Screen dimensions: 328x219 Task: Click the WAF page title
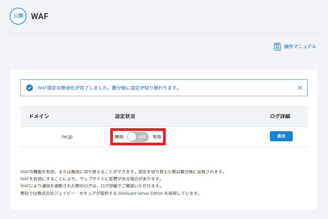pyautogui.click(x=40, y=16)
